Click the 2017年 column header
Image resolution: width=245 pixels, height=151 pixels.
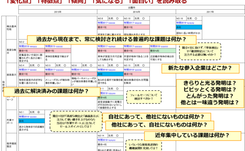pyautogui.click(x=210, y=12)
